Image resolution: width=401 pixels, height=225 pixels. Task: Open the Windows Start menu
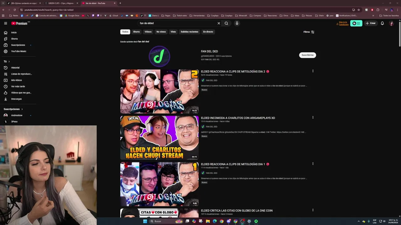click(x=145, y=221)
